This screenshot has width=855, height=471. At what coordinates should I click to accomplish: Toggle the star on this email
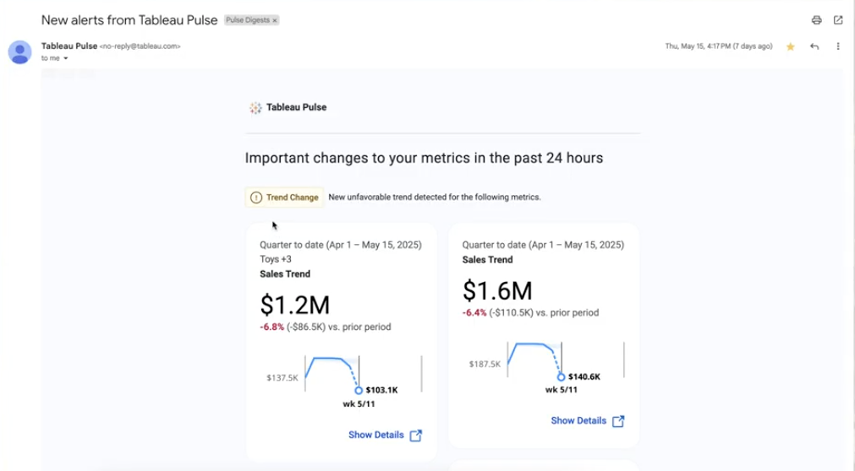[791, 46]
